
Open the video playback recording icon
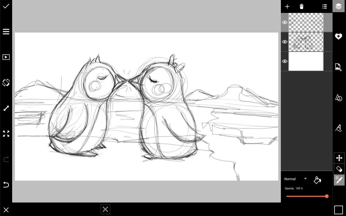point(6,57)
